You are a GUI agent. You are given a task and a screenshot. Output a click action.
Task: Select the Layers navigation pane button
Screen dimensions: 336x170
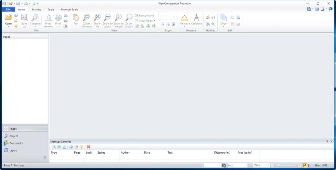point(25,150)
